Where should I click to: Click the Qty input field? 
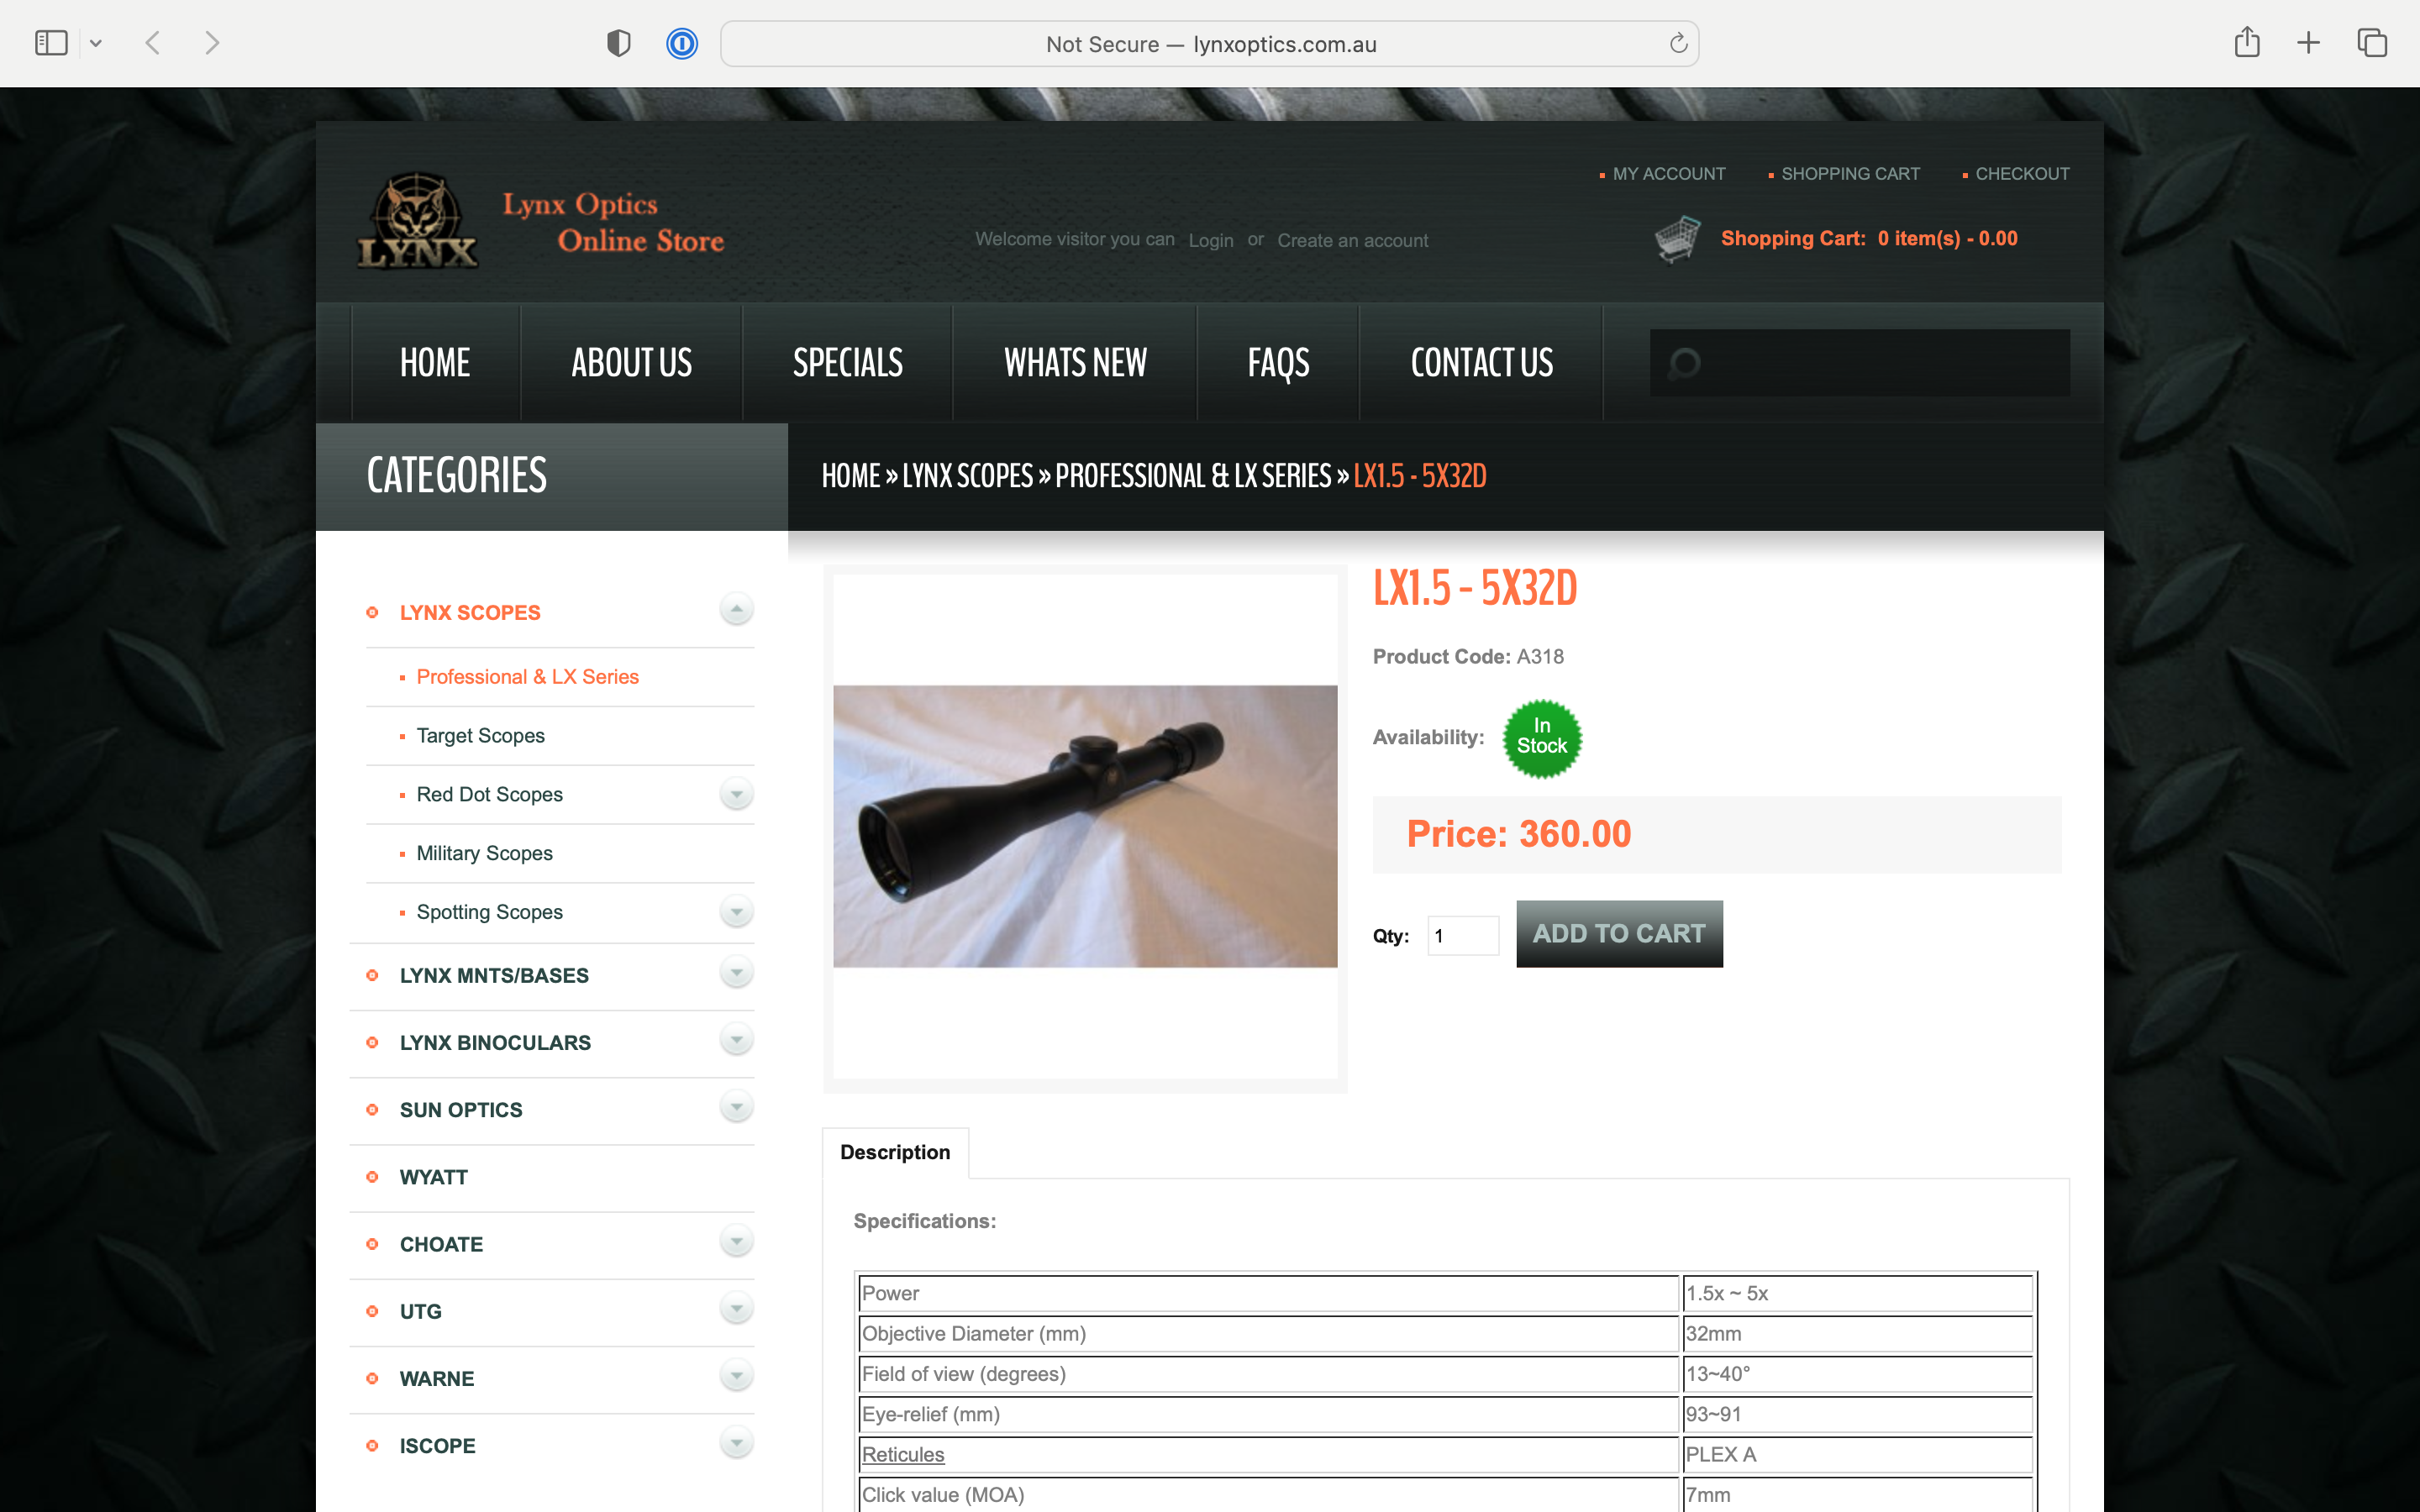[1462, 936]
